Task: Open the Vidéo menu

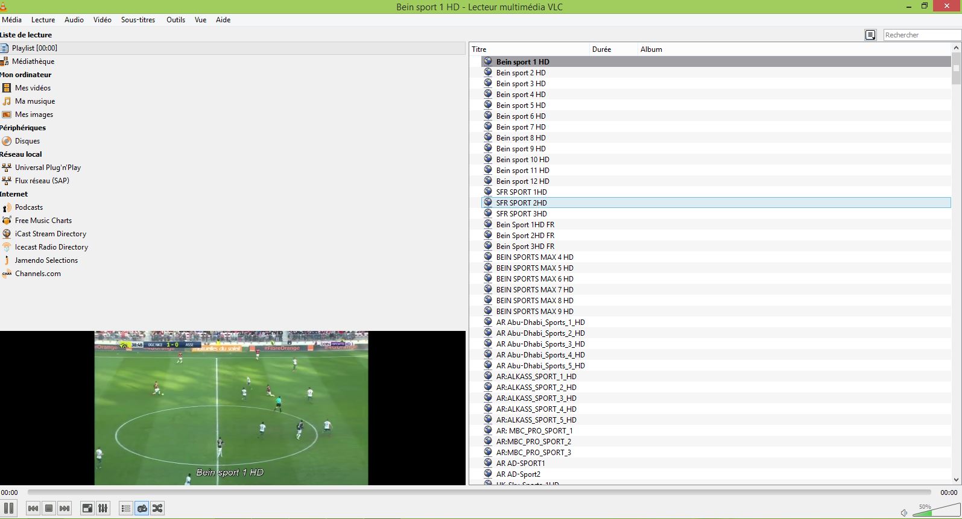Action: [103, 20]
